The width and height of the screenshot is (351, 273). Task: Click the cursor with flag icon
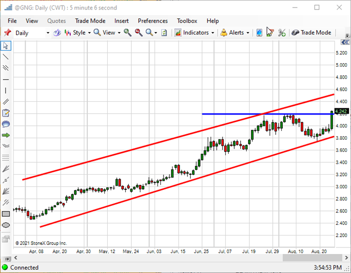[x=270, y=32]
